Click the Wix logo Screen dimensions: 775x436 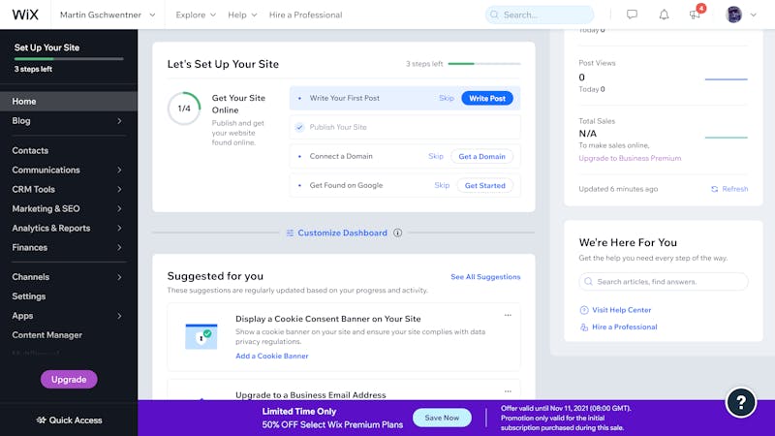[25, 15]
